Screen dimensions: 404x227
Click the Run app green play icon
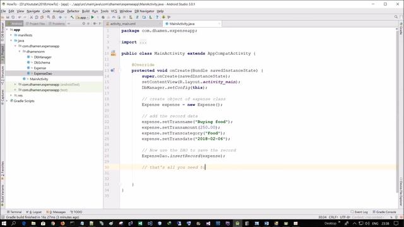[x=93, y=17]
